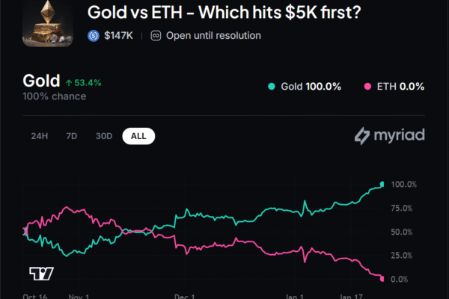Click the $147K volume amount
This screenshot has height=299, width=449.
coord(119,35)
